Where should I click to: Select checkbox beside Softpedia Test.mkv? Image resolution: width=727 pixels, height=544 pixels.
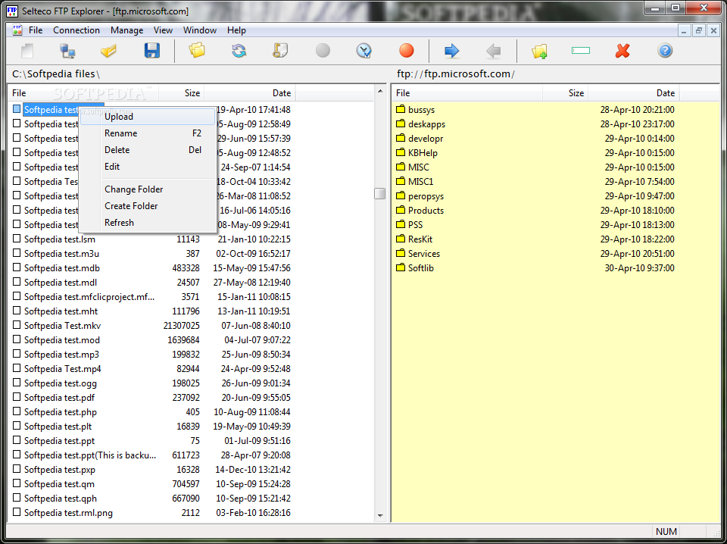(17, 325)
